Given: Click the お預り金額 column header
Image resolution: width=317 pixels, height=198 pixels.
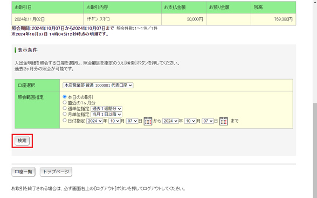Looking at the screenshot, I should click(229, 8).
